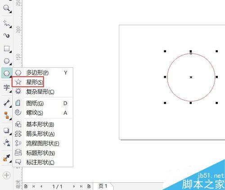The image size is (225, 190).
Task: Expand the Rectangle tool flyout arrow
Action: (10, 52)
